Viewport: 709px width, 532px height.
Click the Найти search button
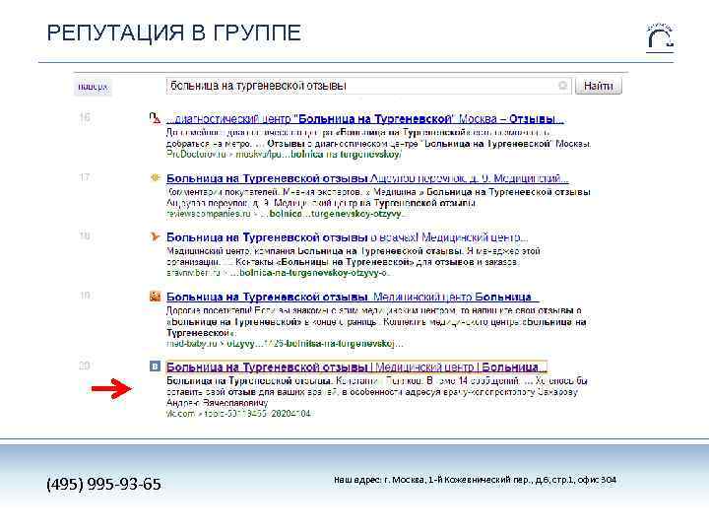[599, 86]
